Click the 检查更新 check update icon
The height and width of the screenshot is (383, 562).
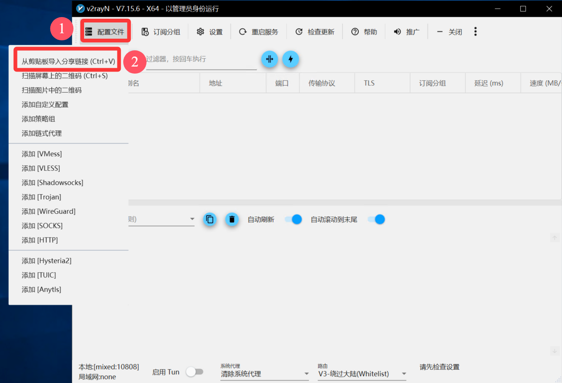point(299,32)
